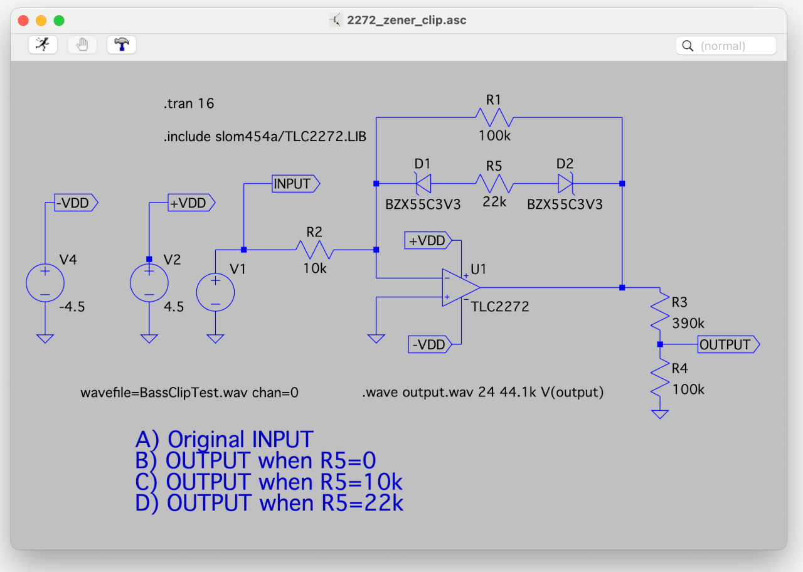Screen dimensions: 803x572
Task: Select resistor R4 symbol
Action: click(x=660, y=378)
